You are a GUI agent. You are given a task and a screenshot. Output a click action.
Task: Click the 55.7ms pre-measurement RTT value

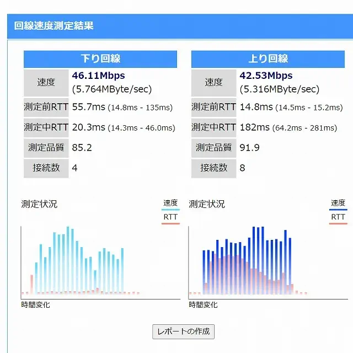pyautogui.click(x=88, y=107)
